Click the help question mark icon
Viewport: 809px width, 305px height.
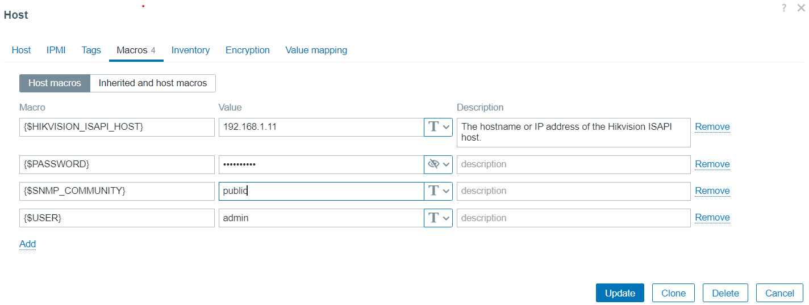pyautogui.click(x=784, y=8)
